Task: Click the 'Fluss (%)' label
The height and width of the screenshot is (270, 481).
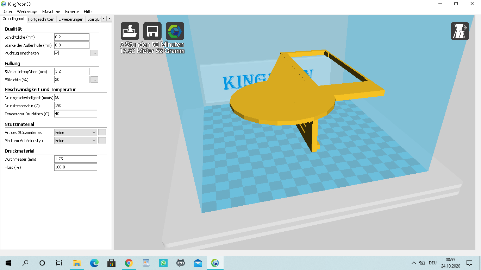Action: tap(13, 167)
